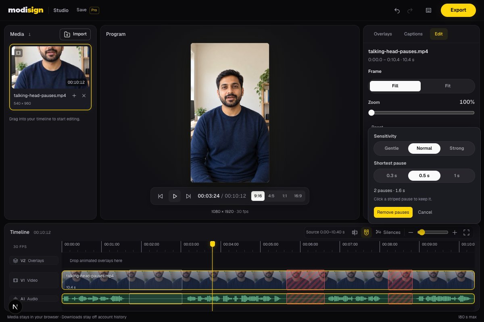Click the A1 Audio track label
The image size is (484, 322).
29,299
